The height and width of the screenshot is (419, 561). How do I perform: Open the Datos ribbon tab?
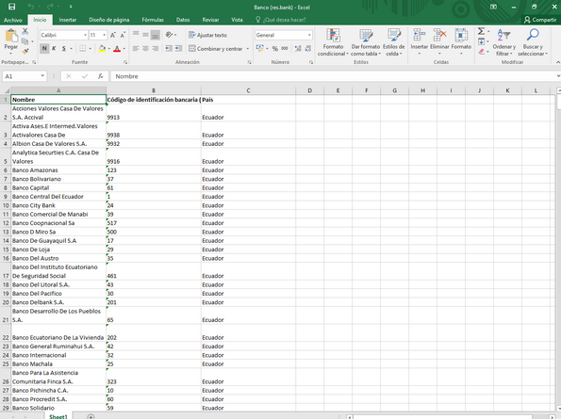pyautogui.click(x=183, y=20)
